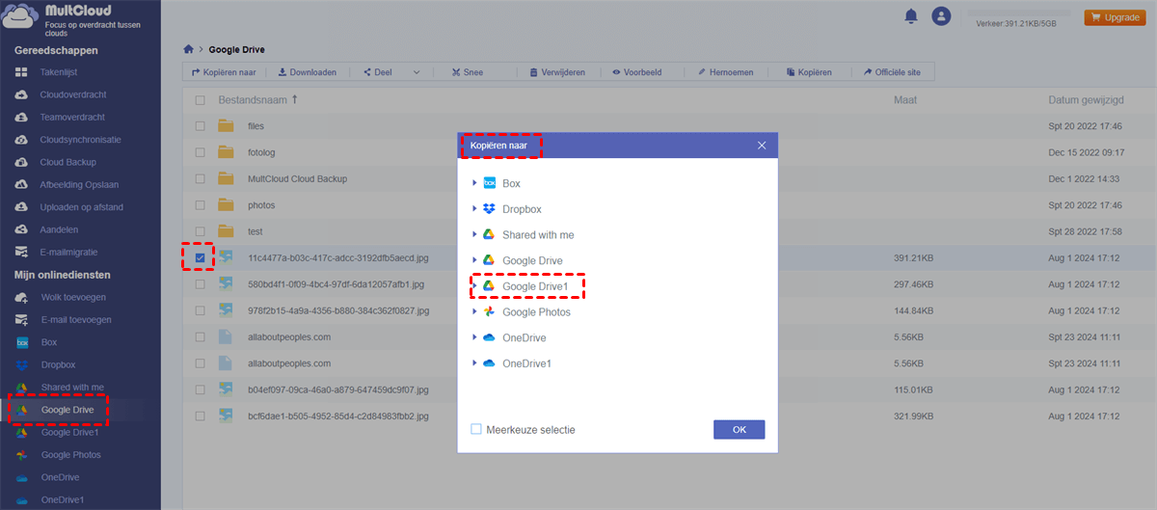Select Google Photos in copy dialog
This screenshot has width=1157, height=510.
pyautogui.click(x=536, y=312)
